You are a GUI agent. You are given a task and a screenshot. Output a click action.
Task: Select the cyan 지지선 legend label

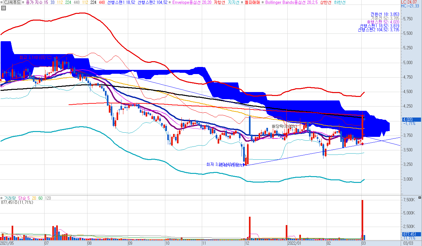click(x=233, y=2)
